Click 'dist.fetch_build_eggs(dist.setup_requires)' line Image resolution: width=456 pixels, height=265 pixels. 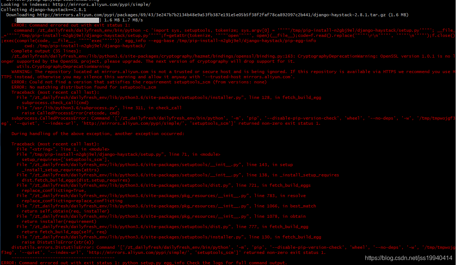(x=76, y=180)
